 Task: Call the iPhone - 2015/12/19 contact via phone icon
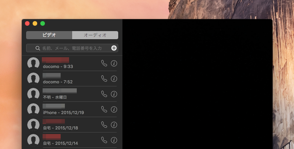point(104,109)
